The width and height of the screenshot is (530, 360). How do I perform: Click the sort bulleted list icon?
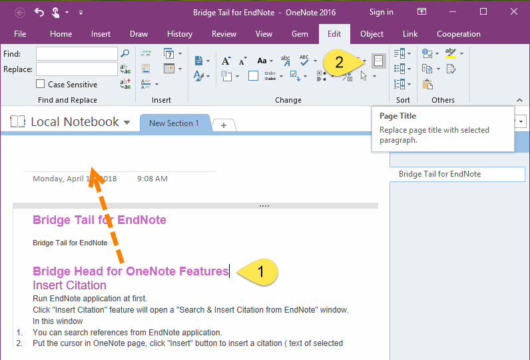(x=399, y=69)
